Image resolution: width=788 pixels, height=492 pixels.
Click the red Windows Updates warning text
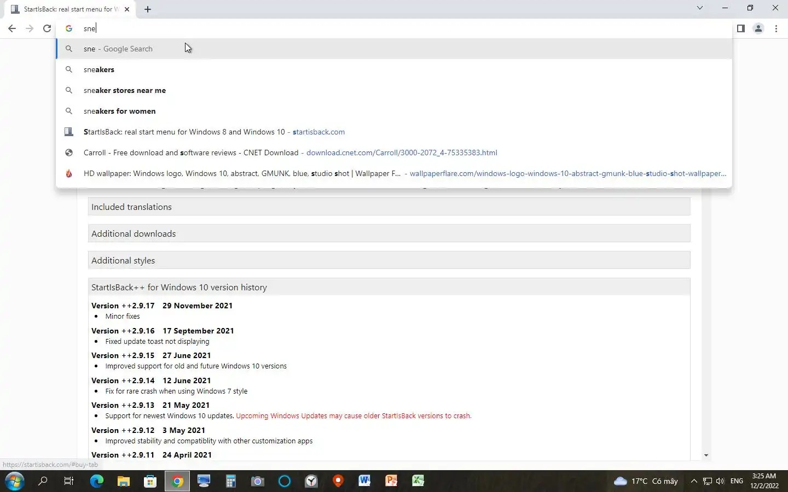[354, 415]
